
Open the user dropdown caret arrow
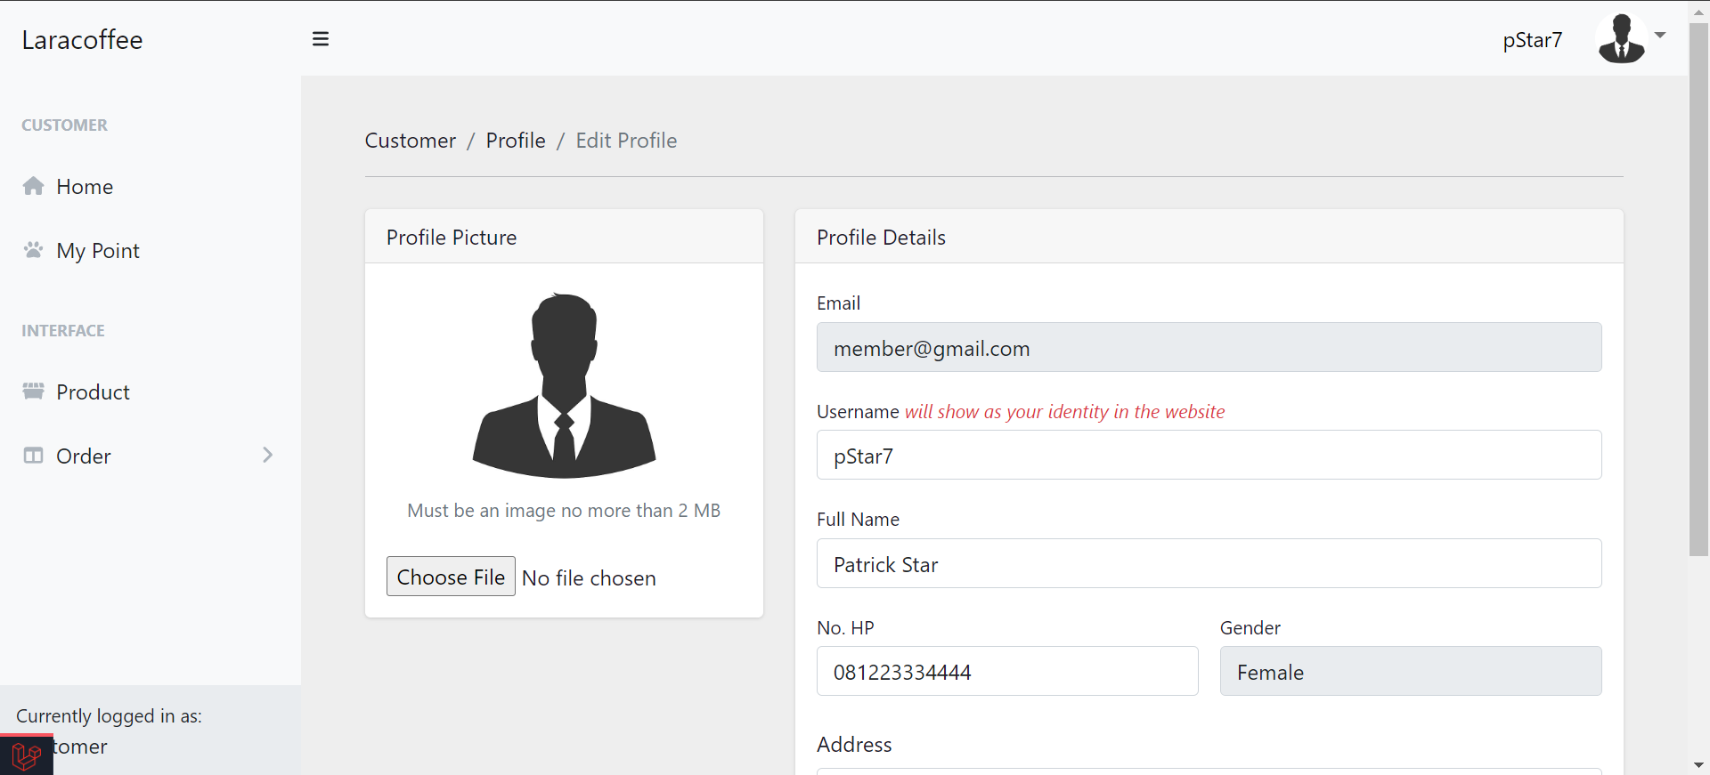point(1660,36)
